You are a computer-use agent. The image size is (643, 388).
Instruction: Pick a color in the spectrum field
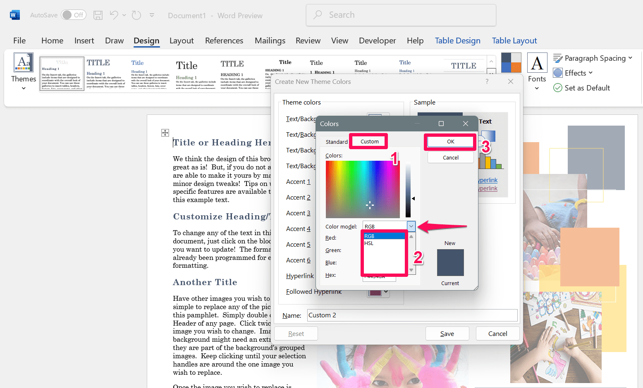point(363,189)
